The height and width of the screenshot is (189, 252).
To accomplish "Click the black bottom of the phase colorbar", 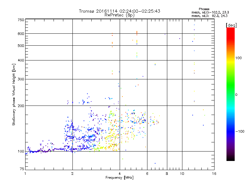I will [231, 158].
